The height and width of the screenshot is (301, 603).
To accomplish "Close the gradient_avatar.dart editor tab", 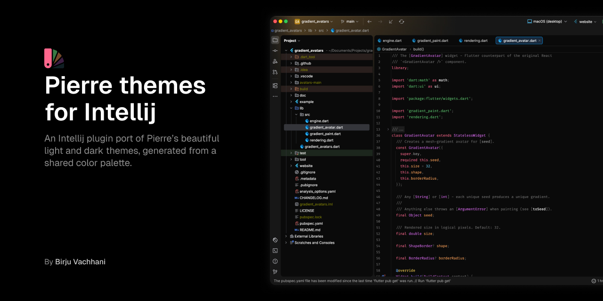I will [540, 40].
